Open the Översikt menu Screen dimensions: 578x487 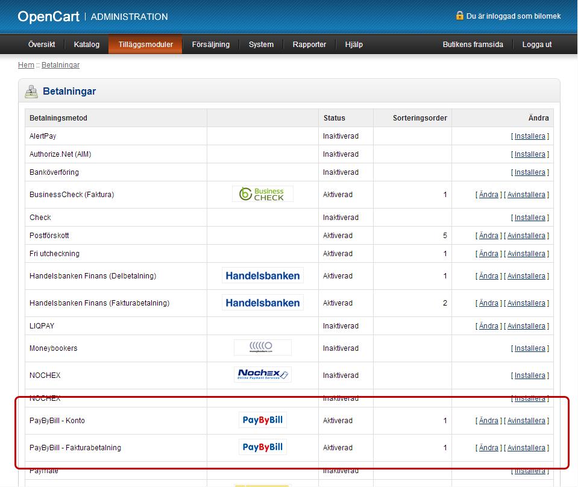(x=42, y=44)
